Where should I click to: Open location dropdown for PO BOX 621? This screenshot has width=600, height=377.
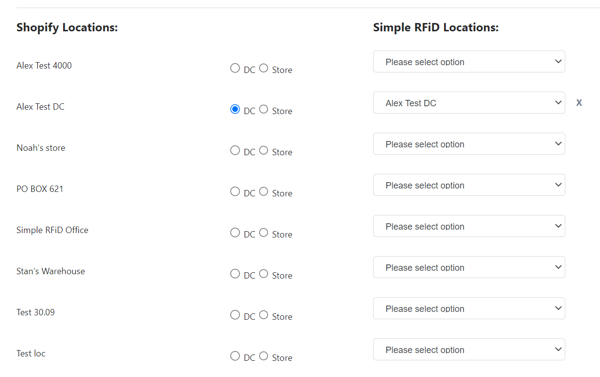[x=469, y=185]
